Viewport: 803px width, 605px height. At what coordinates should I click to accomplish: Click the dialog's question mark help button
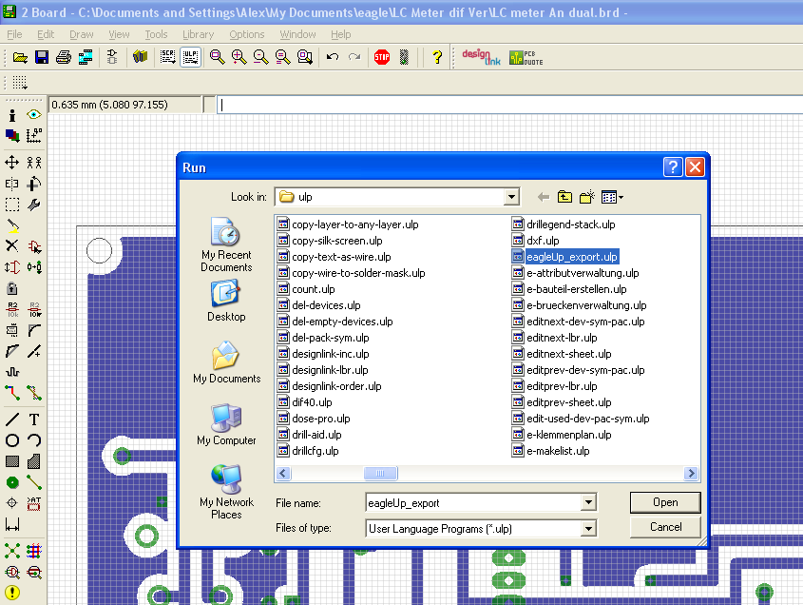673,166
